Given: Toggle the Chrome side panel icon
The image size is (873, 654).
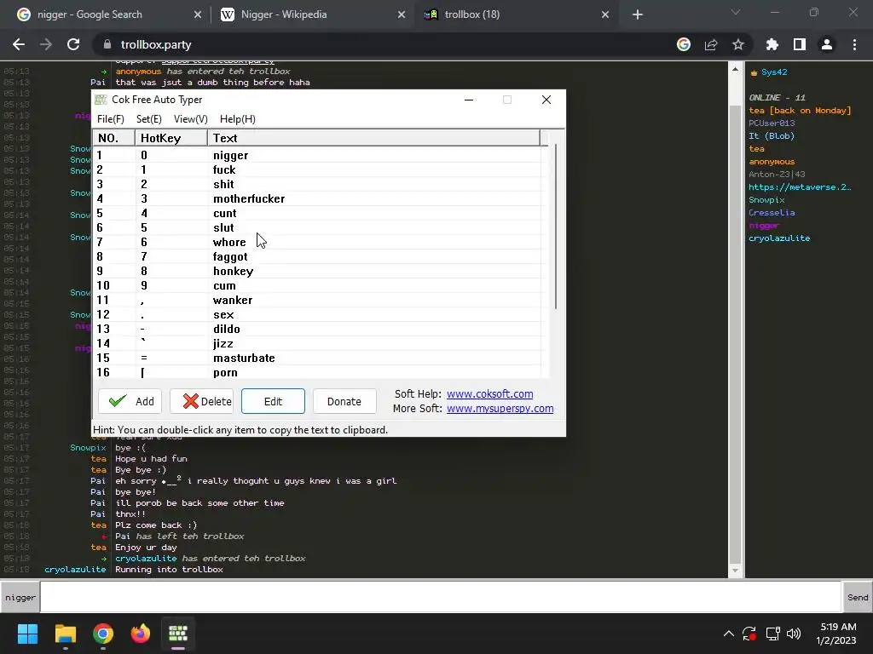Looking at the screenshot, I should (x=800, y=44).
